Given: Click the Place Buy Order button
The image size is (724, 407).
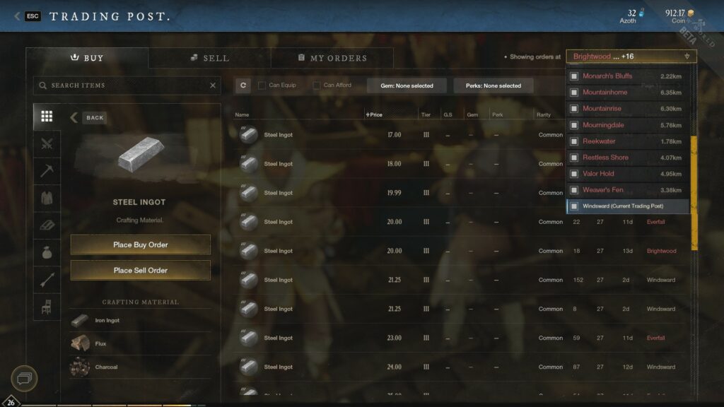Looking at the screenshot, I should [141, 244].
